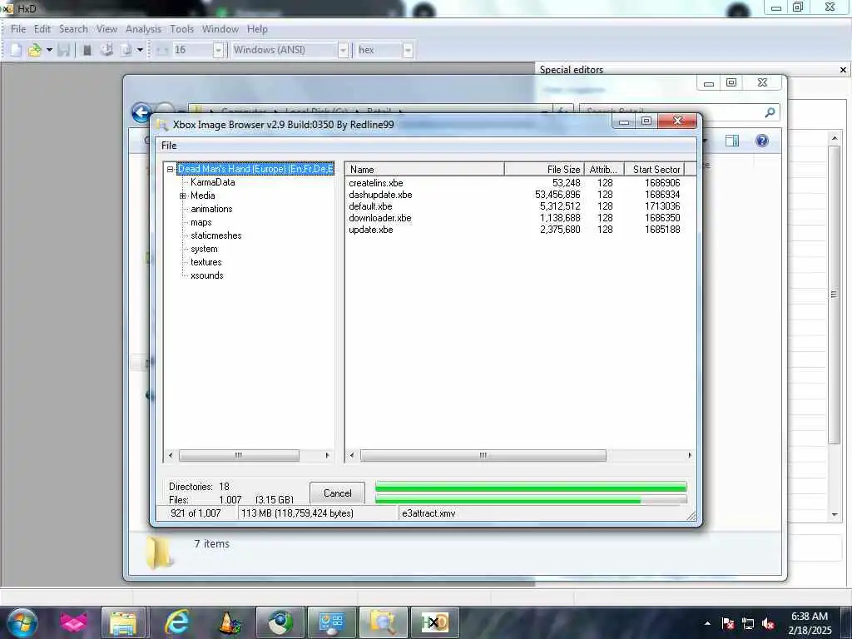
Task: Click the Open file icon in HxD toolbar
Action: coord(34,50)
